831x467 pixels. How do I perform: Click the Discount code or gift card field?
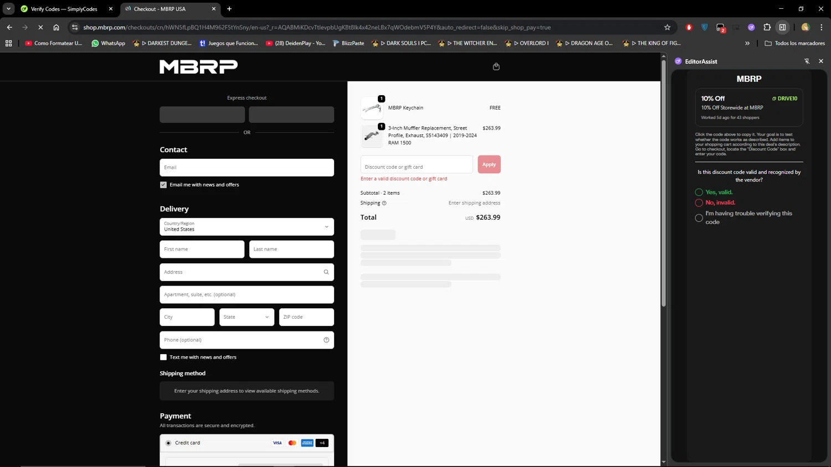(417, 164)
